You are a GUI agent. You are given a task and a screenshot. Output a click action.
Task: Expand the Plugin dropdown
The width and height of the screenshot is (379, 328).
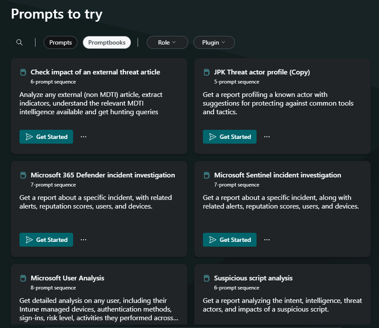[x=214, y=42]
